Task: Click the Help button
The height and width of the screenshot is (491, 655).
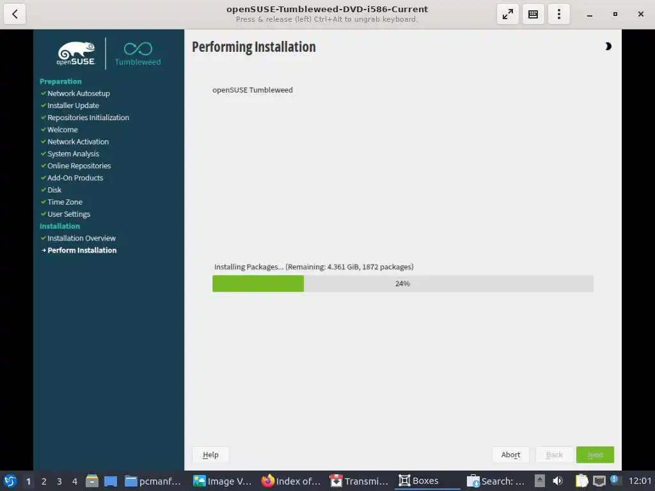Action: (210, 455)
